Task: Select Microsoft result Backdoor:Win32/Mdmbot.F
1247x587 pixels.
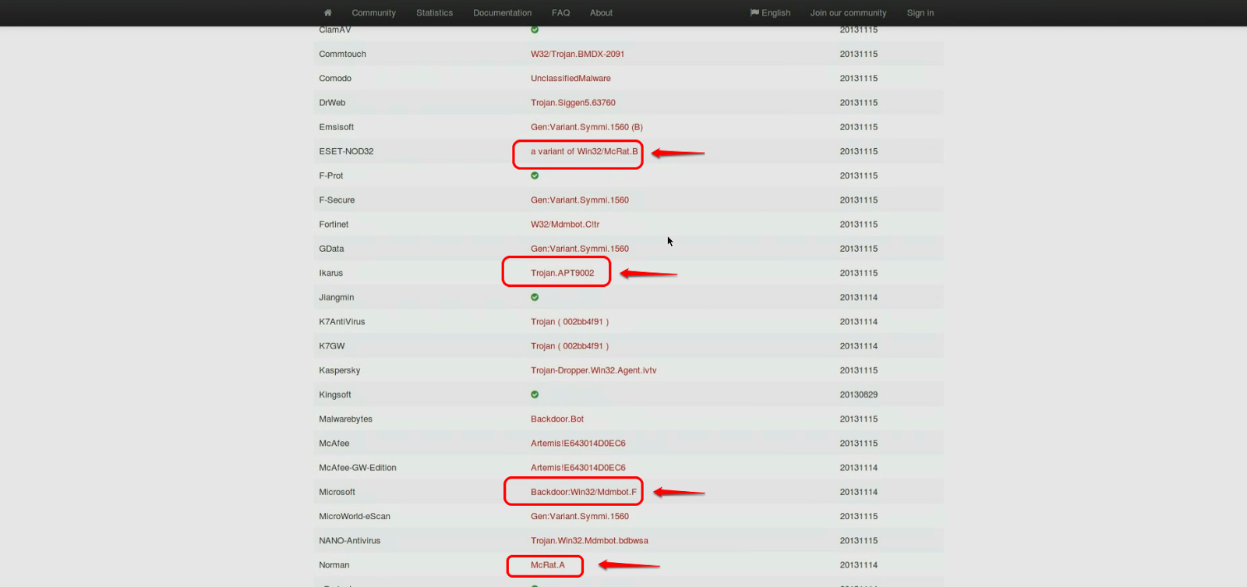Action: point(584,492)
